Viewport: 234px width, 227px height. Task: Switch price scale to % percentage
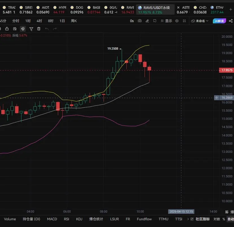pyautogui.click(x=224, y=219)
